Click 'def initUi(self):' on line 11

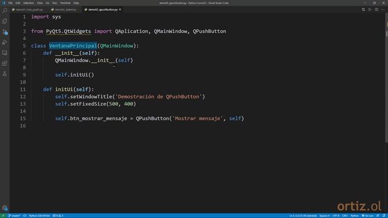coord(69,90)
